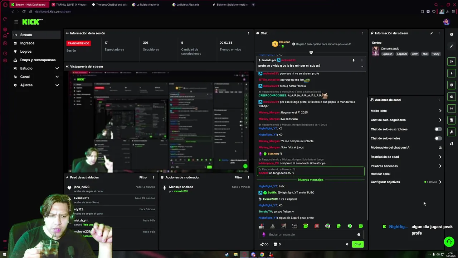Click the Kick logo
Viewport: 458px width, 258px height.
point(32,22)
